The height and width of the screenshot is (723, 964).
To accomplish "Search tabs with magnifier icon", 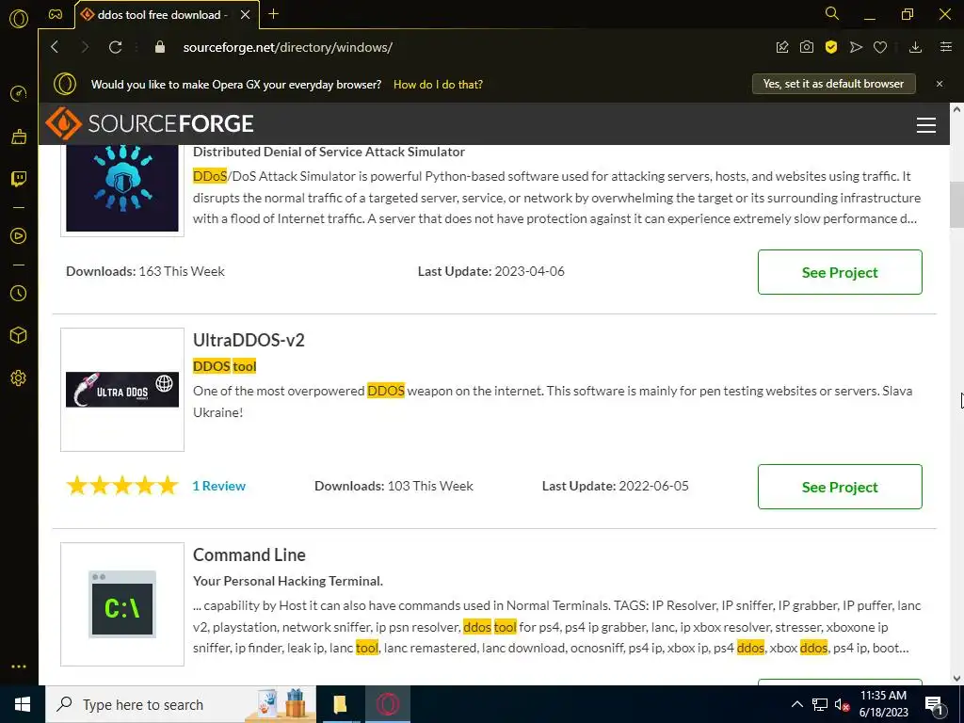I will tap(832, 13).
